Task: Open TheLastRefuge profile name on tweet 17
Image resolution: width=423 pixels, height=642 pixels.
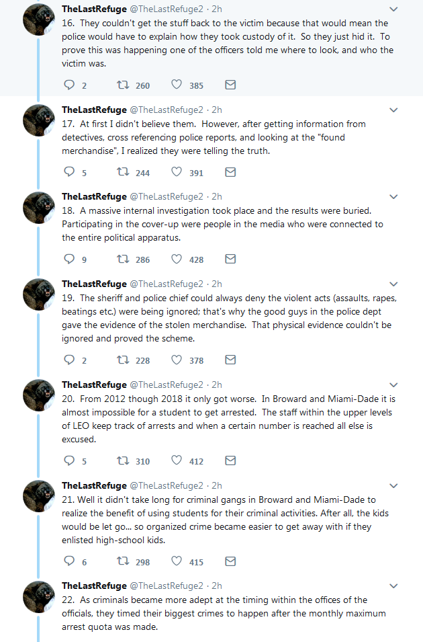Action: point(93,110)
